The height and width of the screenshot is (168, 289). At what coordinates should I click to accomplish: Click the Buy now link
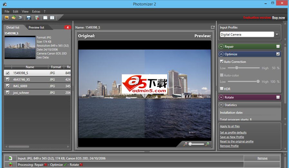point(278,17)
